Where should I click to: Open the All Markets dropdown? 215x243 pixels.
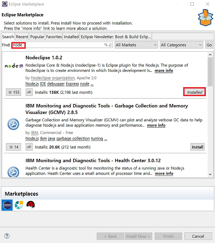click(x=136, y=45)
